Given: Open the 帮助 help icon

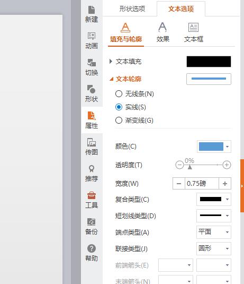Looking at the screenshot, I should point(92,253).
